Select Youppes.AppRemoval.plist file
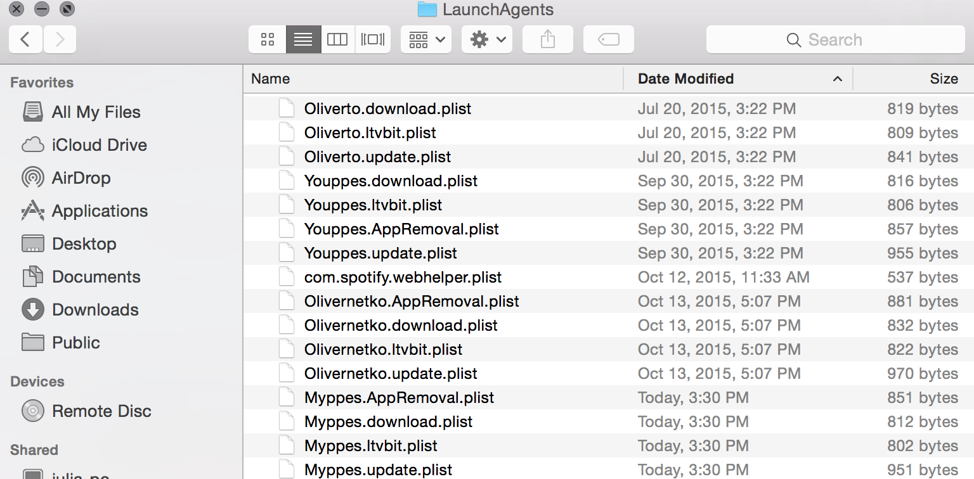This screenshot has width=974, height=479. 401,229
